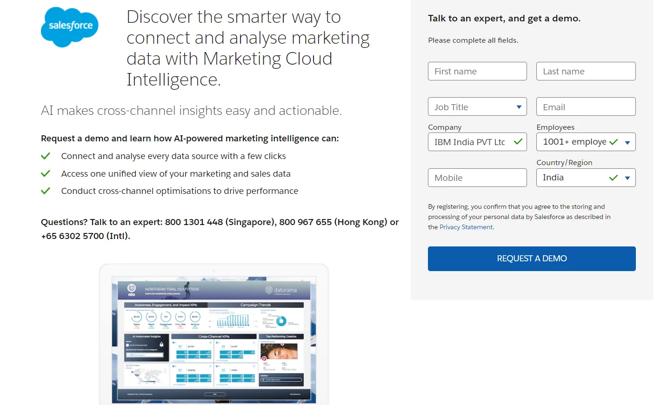Click the Mobile number field
The width and height of the screenshot is (654, 405).
click(477, 178)
